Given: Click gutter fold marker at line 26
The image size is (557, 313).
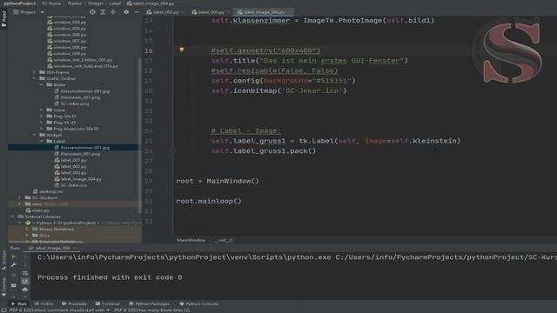Looking at the screenshot, I should (x=173, y=150).
